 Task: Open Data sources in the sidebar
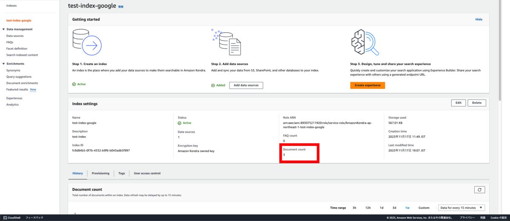click(15, 36)
